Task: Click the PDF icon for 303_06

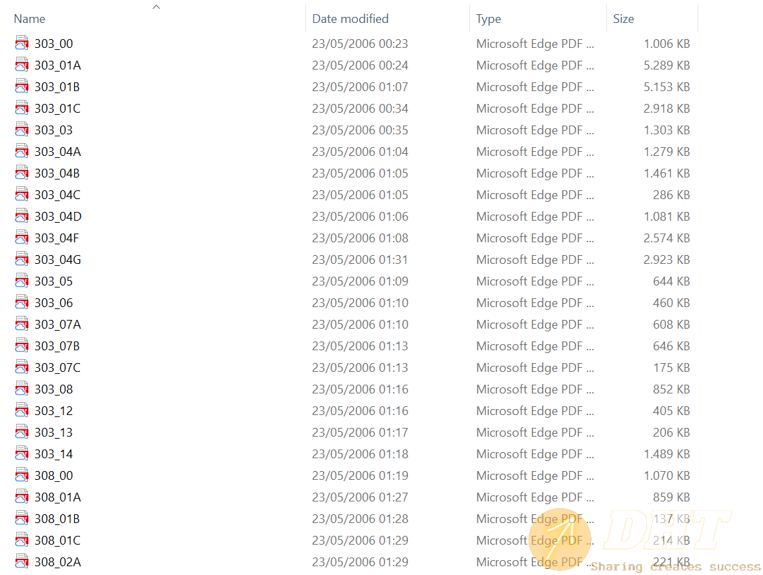Action: click(x=22, y=302)
